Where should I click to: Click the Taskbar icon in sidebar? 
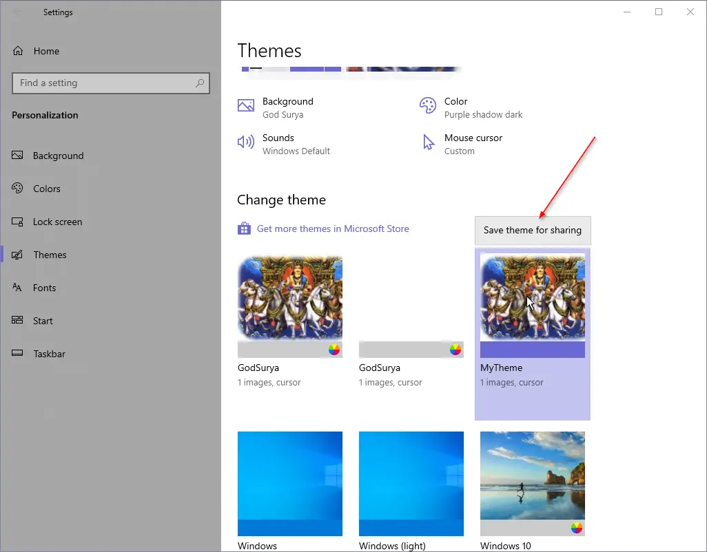(17, 353)
